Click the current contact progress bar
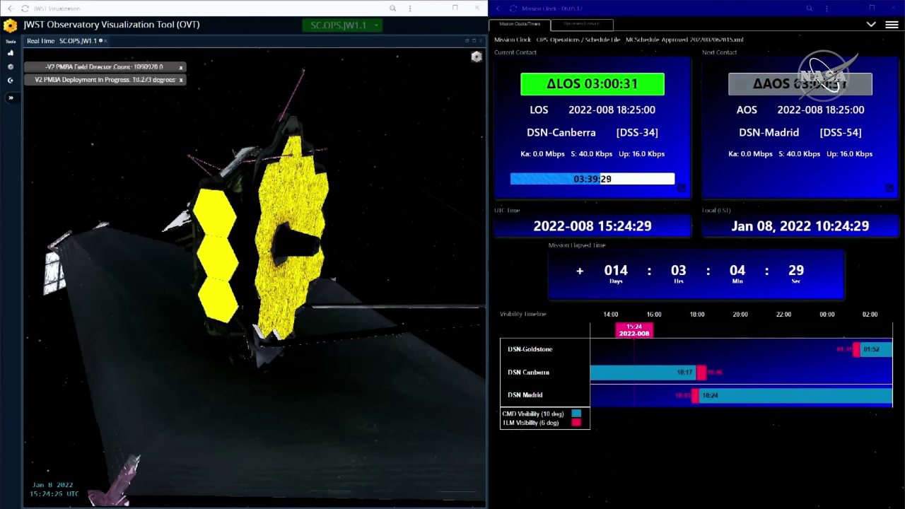This screenshot has height=509, width=905. coord(592,179)
